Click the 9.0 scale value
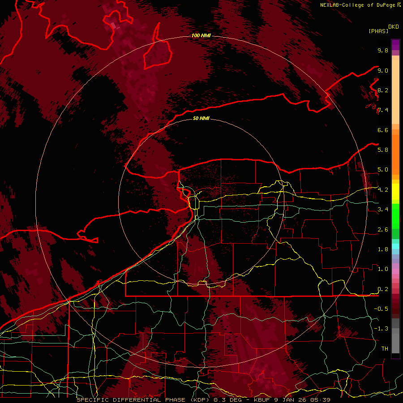403x403 pixels. [383, 70]
